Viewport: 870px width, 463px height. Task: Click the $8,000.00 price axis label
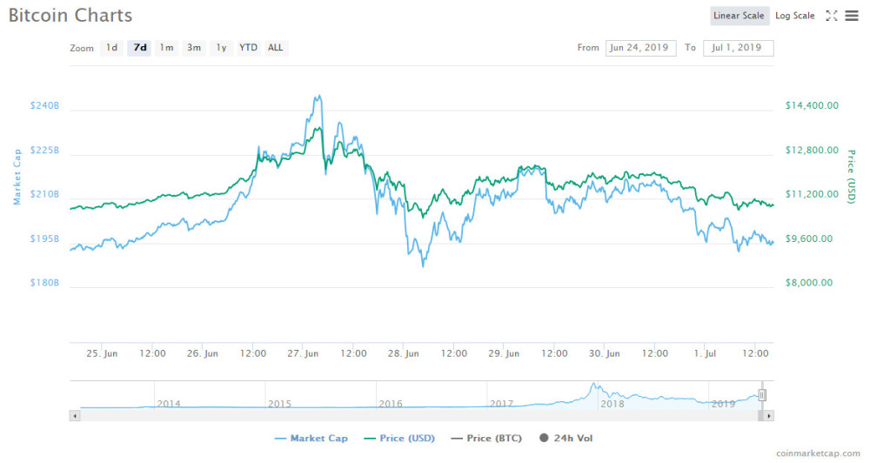tap(809, 283)
